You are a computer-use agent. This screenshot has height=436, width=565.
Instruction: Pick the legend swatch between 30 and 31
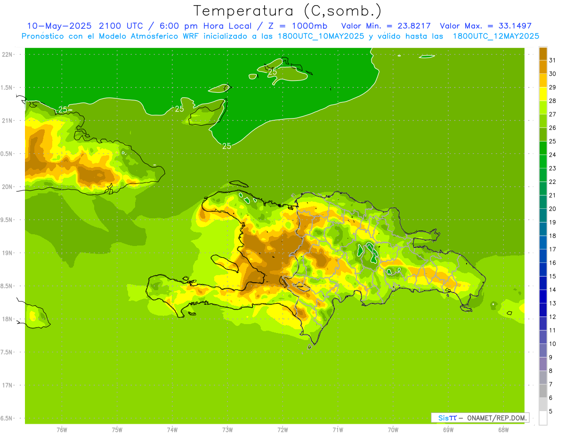[x=543, y=67]
